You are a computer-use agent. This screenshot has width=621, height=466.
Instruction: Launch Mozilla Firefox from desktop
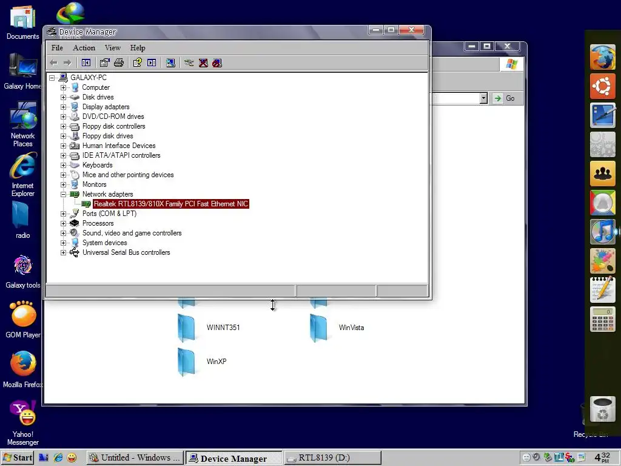[22, 370]
